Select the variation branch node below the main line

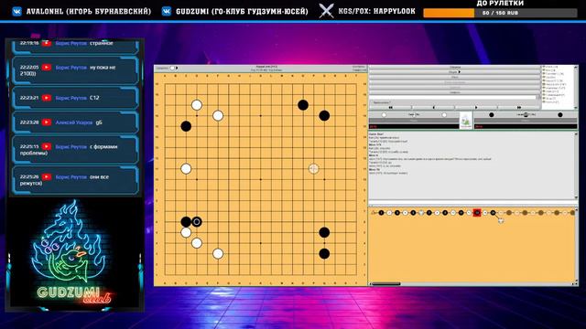click(501, 220)
